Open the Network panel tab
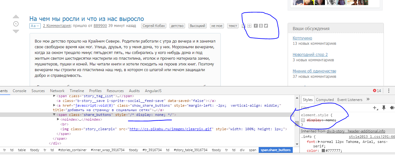This screenshot has width=395, height=155. pyautogui.click(x=57, y=91)
